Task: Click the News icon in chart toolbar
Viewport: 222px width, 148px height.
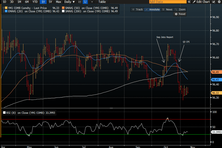Action: (x=164, y=9)
